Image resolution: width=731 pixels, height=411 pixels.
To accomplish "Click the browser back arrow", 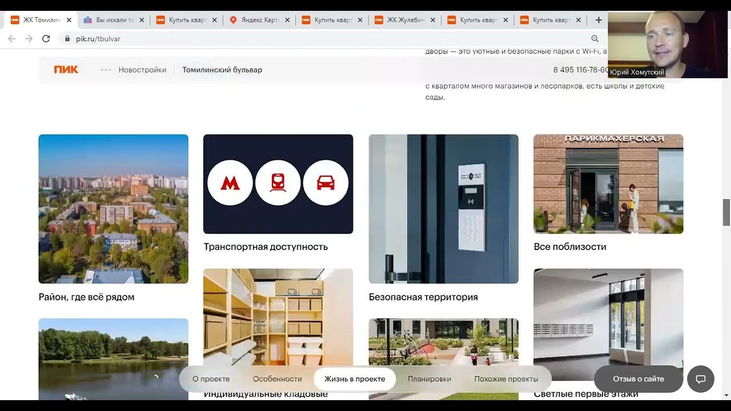I will (x=11, y=39).
